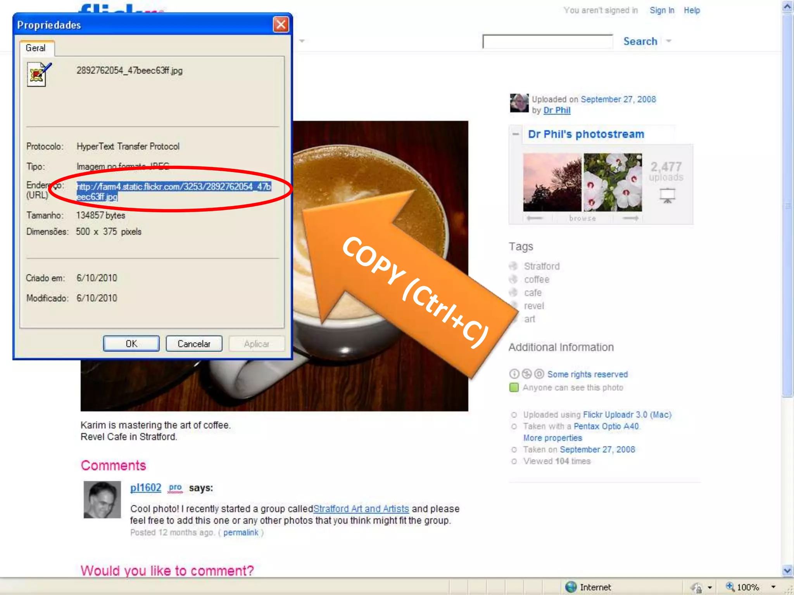Click the next arrow in photostream browser
794x595 pixels.
(630, 218)
